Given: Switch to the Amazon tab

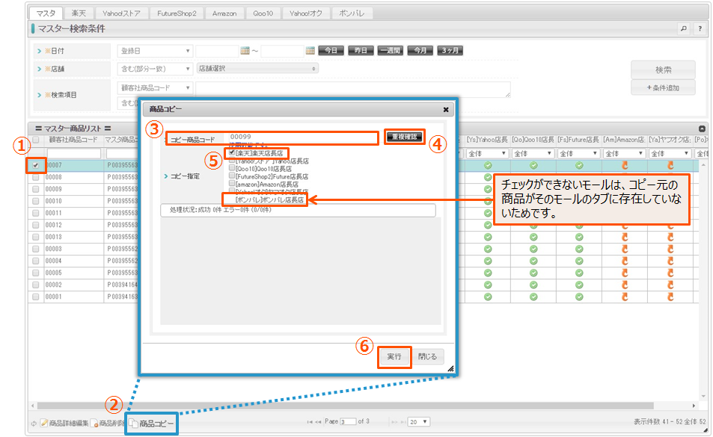Looking at the screenshot, I should coord(224,13).
